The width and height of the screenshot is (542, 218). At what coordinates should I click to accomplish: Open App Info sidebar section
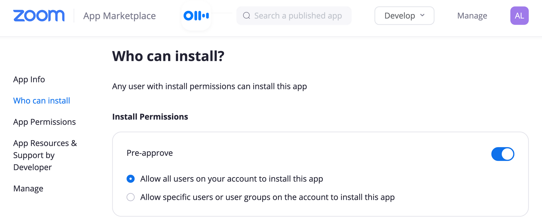pos(29,80)
